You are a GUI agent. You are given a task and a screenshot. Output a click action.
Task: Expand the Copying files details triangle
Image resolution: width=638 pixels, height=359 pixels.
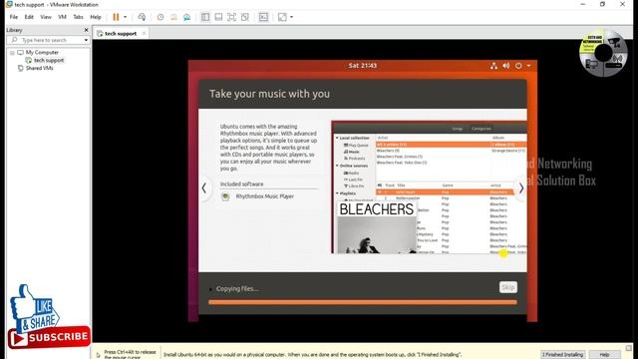(210, 289)
